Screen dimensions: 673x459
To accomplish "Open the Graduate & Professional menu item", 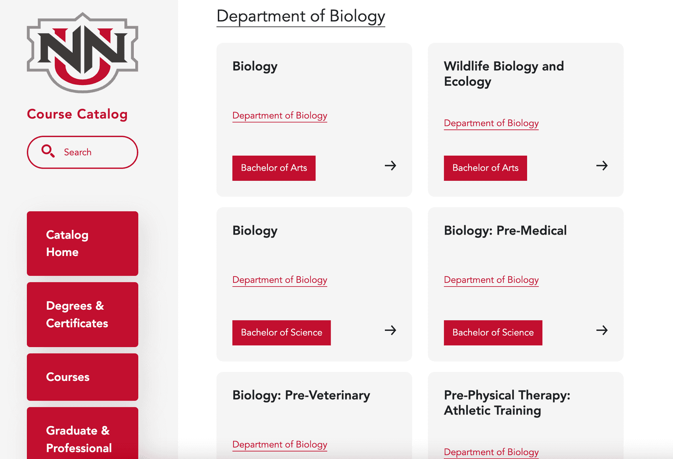I will tap(82, 437).
